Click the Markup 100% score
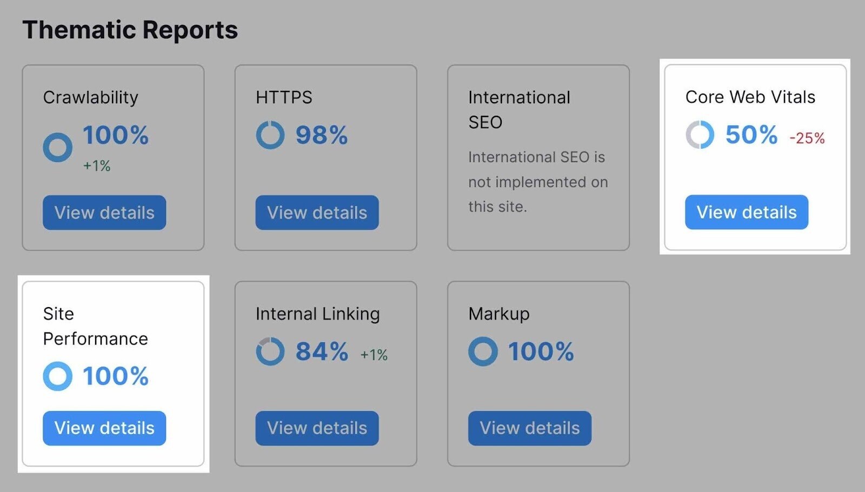The image size is (865, 492). coord(542,351)
